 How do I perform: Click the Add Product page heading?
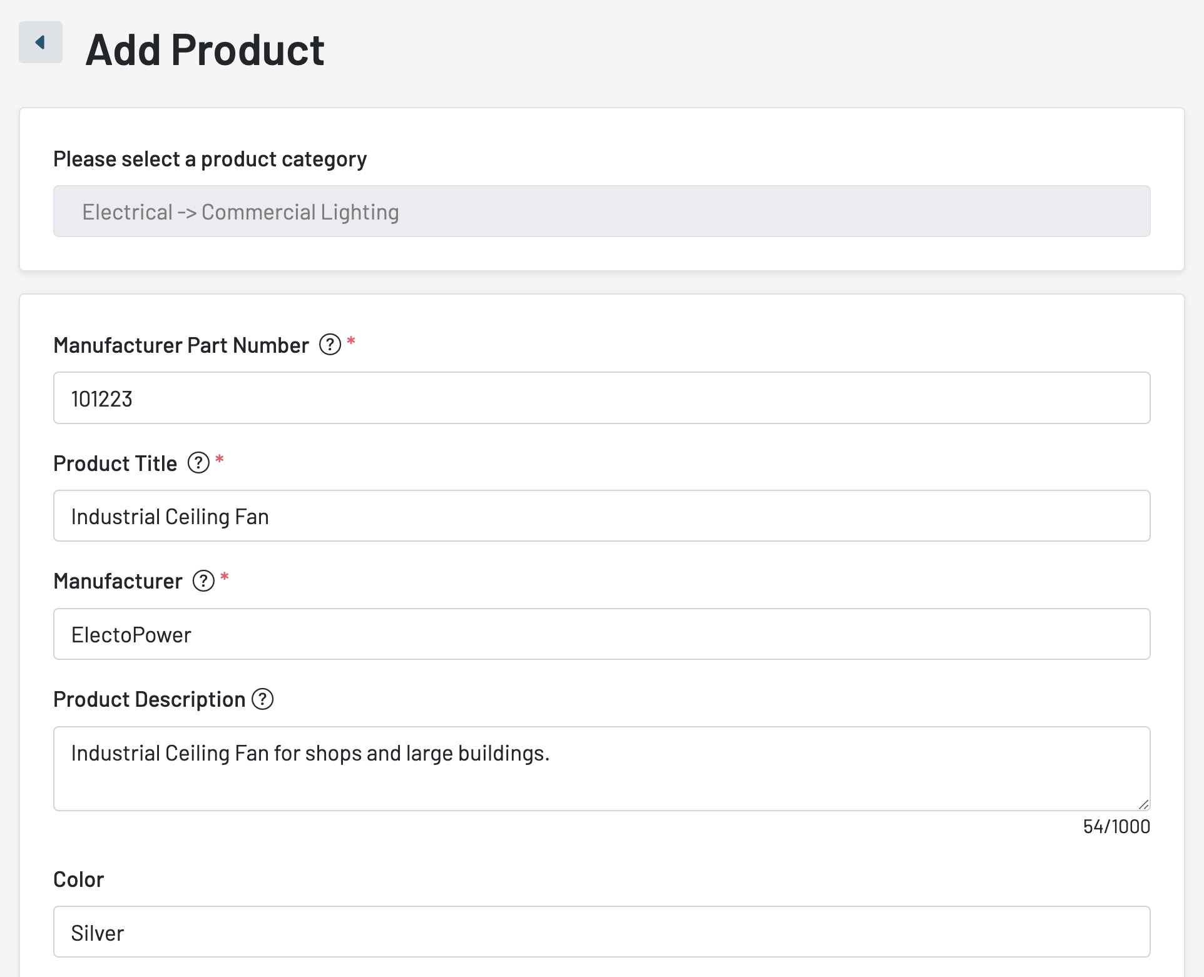205,50
